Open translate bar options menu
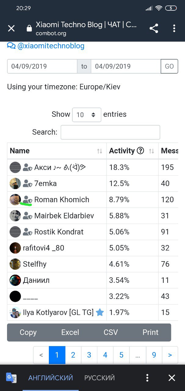The height and width of the screenshot is (391, 185). click(x=147, y=378)
